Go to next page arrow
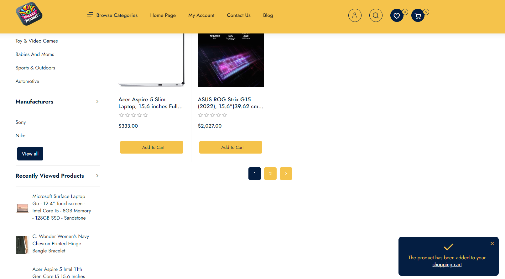 pos(286,174)
